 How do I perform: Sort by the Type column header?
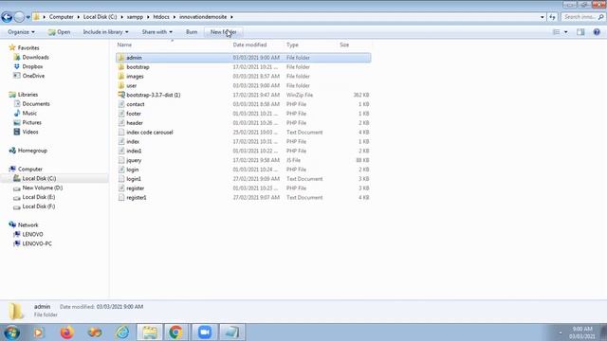point(292,45)
